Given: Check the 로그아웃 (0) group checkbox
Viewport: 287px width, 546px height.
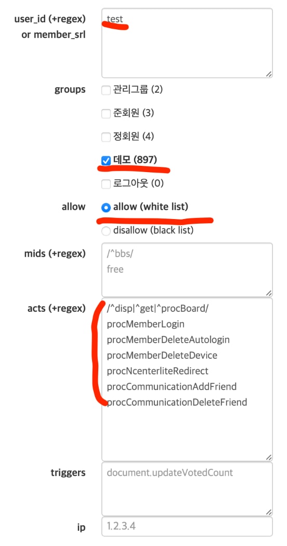Looking at the screenshot, I should pos(106,184).
